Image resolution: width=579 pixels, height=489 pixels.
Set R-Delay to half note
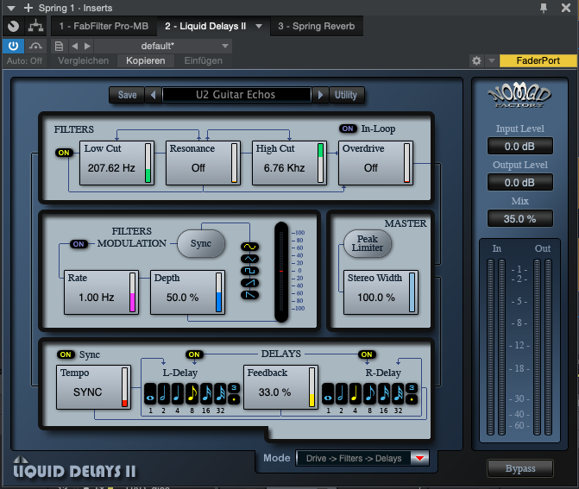tap(343, 393)
